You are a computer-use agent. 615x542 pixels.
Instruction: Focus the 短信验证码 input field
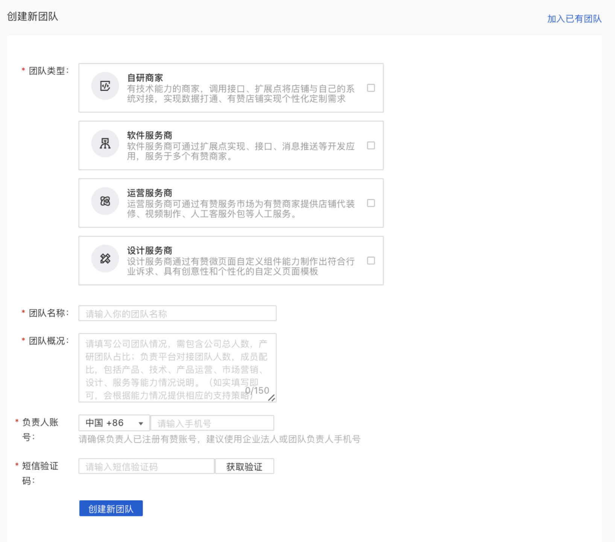coord(146,467)
